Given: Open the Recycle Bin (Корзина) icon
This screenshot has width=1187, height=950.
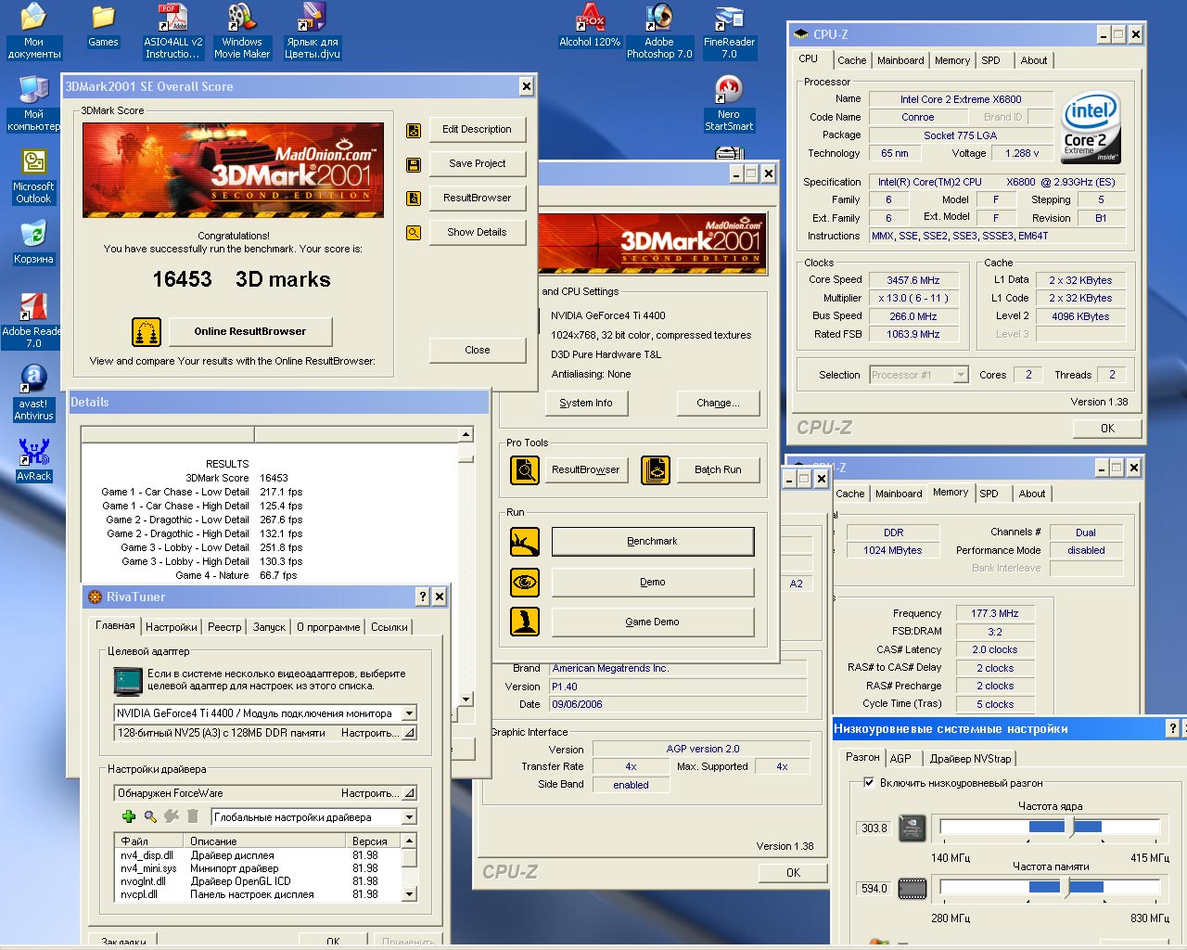Looking at the screenshot, I should 33,242.
